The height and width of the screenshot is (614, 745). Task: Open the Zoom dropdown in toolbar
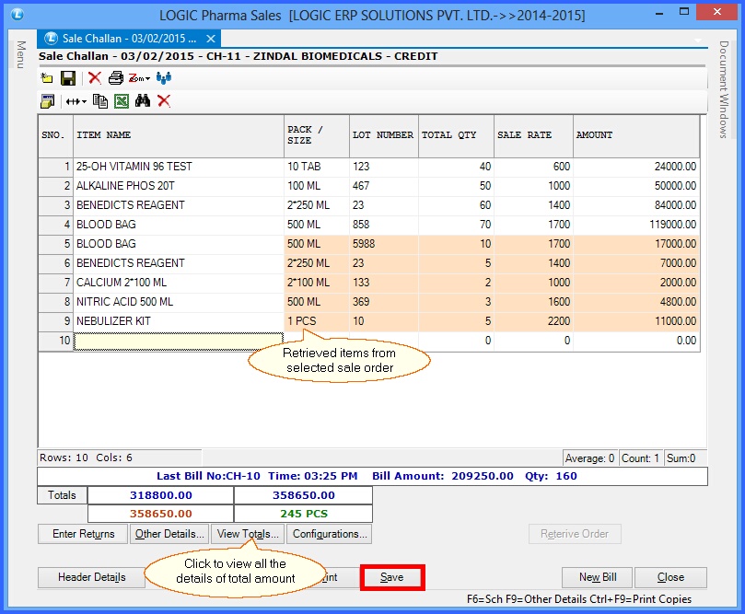coord(139,78)
